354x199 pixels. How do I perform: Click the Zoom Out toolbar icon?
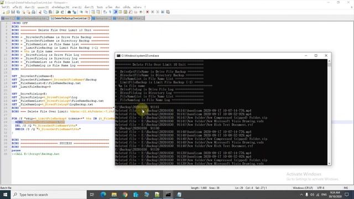coord(86,12)
